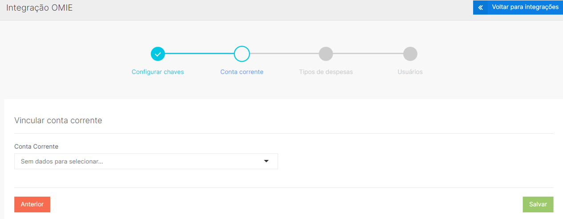The height and width of the screenshot is (219, 563).
Task: Go to the Configurar chaves step label
Action: [158, 72]
